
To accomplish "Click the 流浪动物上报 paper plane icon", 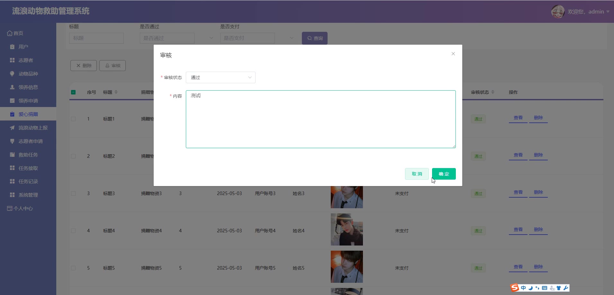I will click(12, 128).
